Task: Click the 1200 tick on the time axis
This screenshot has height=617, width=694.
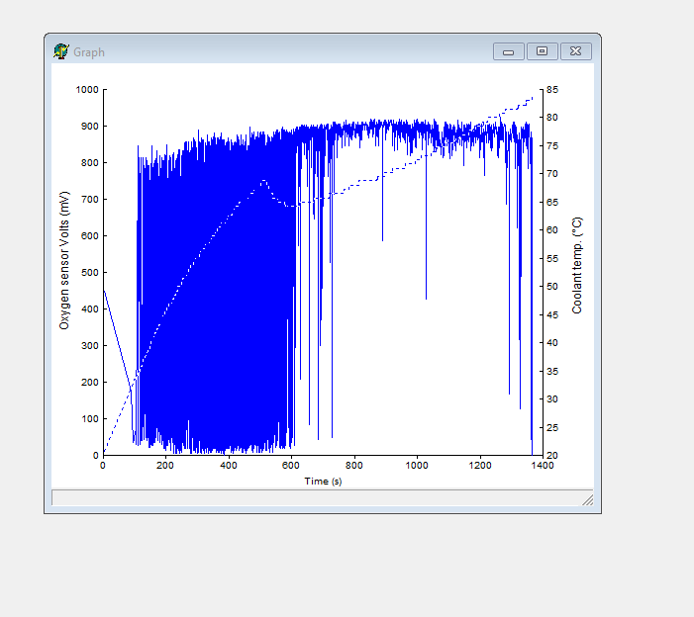Action: [x=480, y=466]
